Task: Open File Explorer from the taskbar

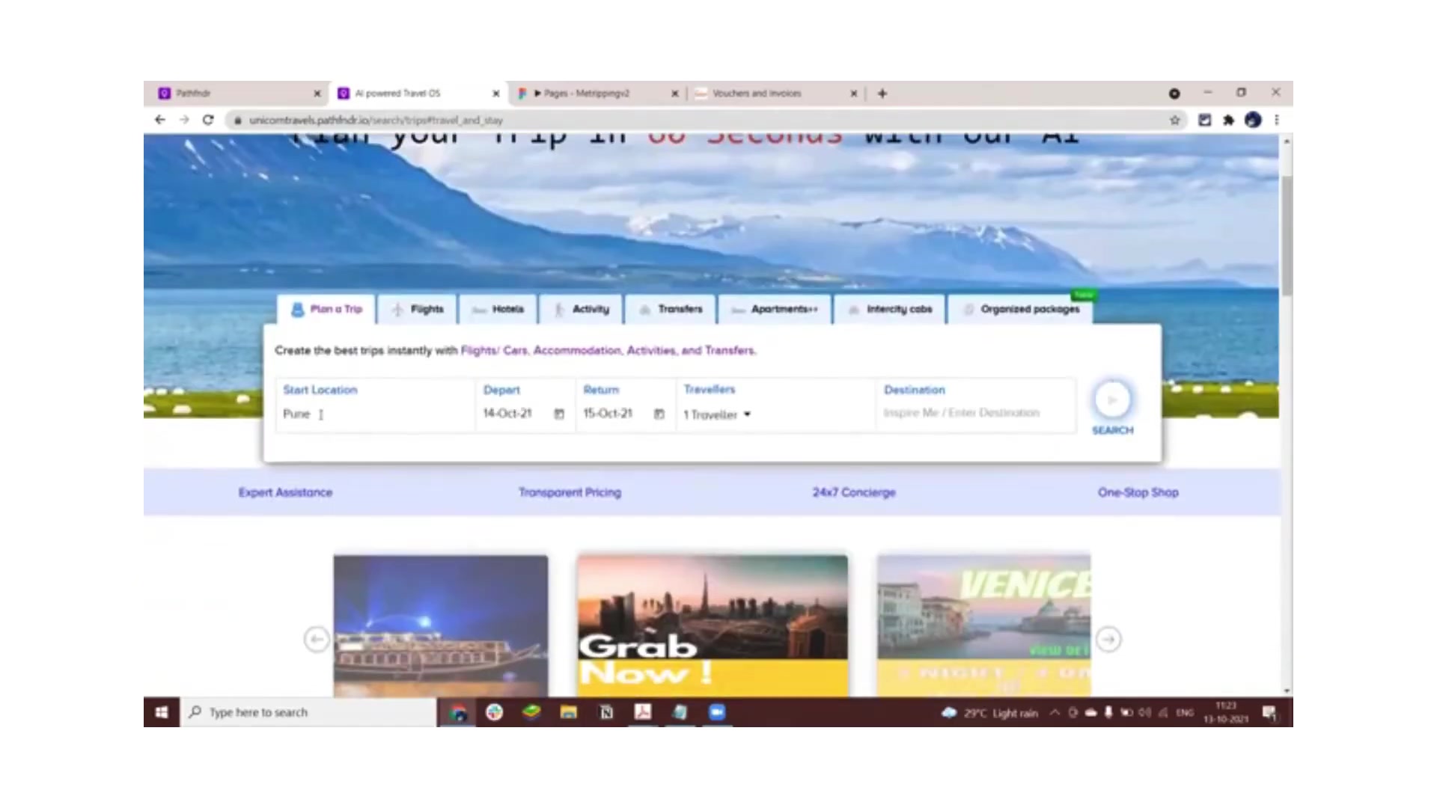Action: click(x=569, y=712)
